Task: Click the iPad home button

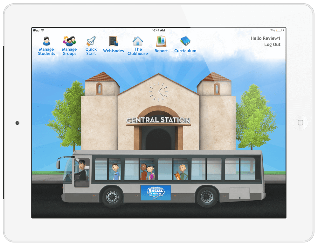Action: 301,123
